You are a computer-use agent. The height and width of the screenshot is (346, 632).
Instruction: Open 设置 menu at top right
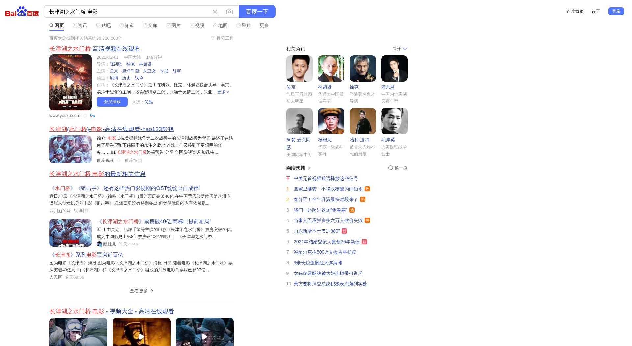click(x=596, y=12)
